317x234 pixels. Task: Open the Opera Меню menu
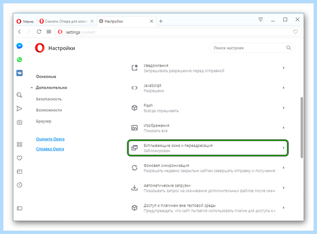pyautogui.click(x=25, y=21)
